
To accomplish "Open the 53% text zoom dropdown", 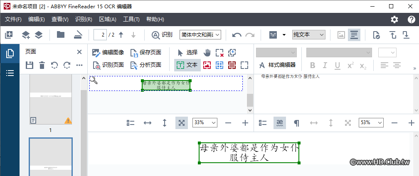I will [371, 123].
